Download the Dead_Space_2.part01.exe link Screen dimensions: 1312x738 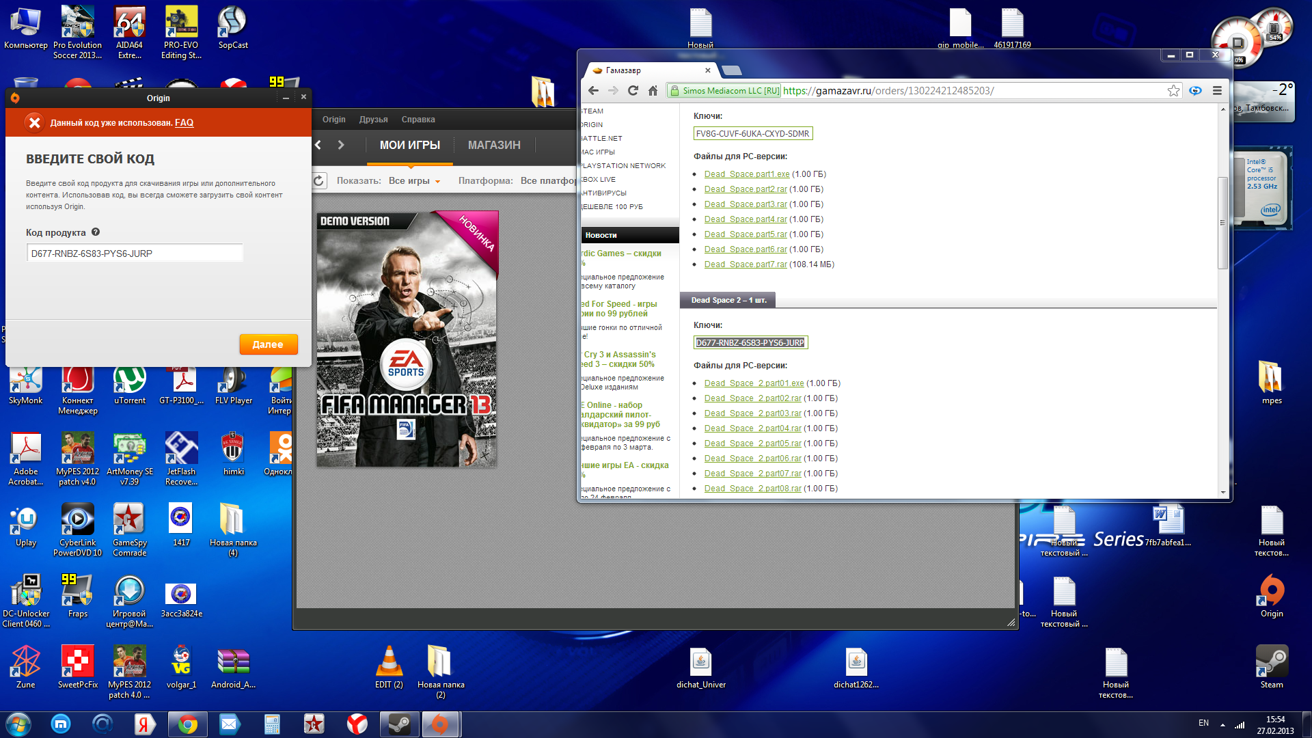754,383
